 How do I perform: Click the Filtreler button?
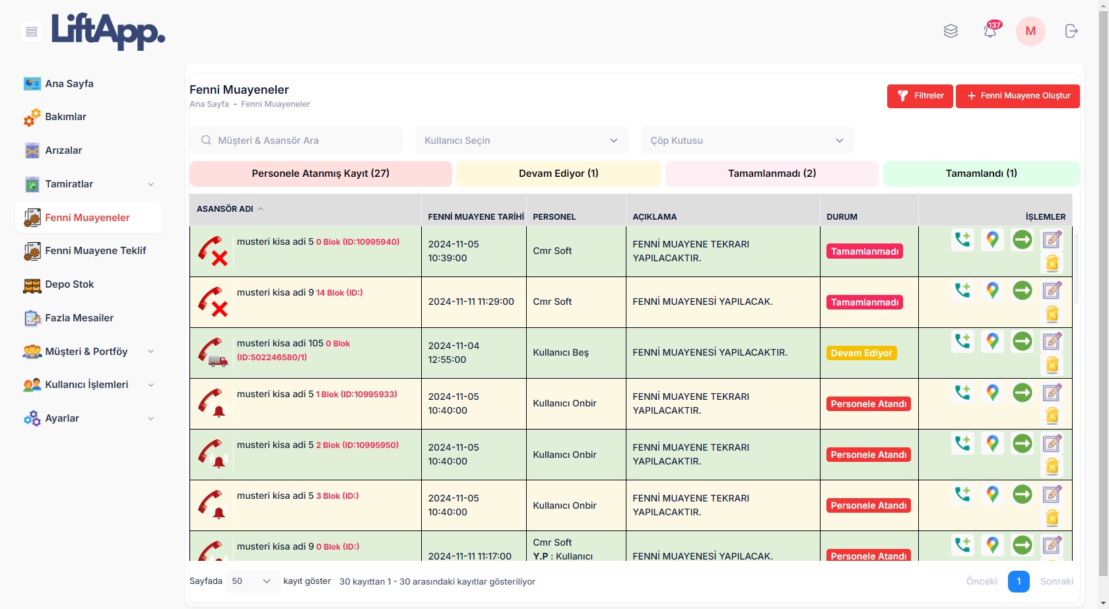click(x=920, y=96)
